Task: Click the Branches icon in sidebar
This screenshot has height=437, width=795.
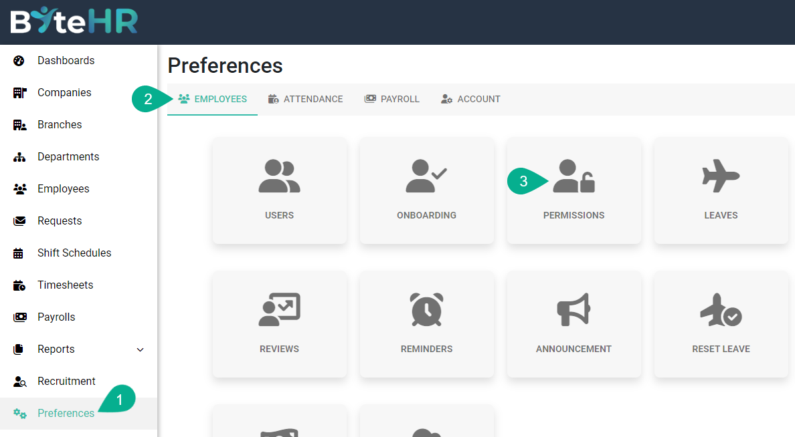Action: coord(19,125)
